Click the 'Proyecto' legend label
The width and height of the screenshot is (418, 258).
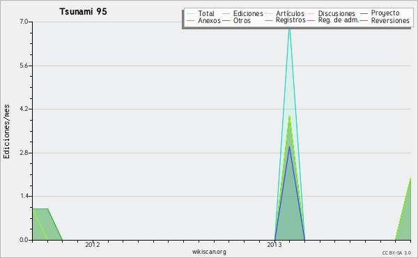[385, 13]
